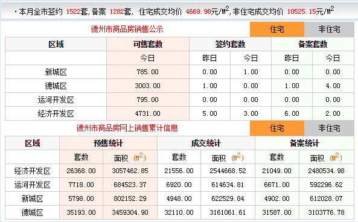This screenshot has width=358, height=222.
Task: Click the 签约套数 column header
Action: [x=230, y=44]
